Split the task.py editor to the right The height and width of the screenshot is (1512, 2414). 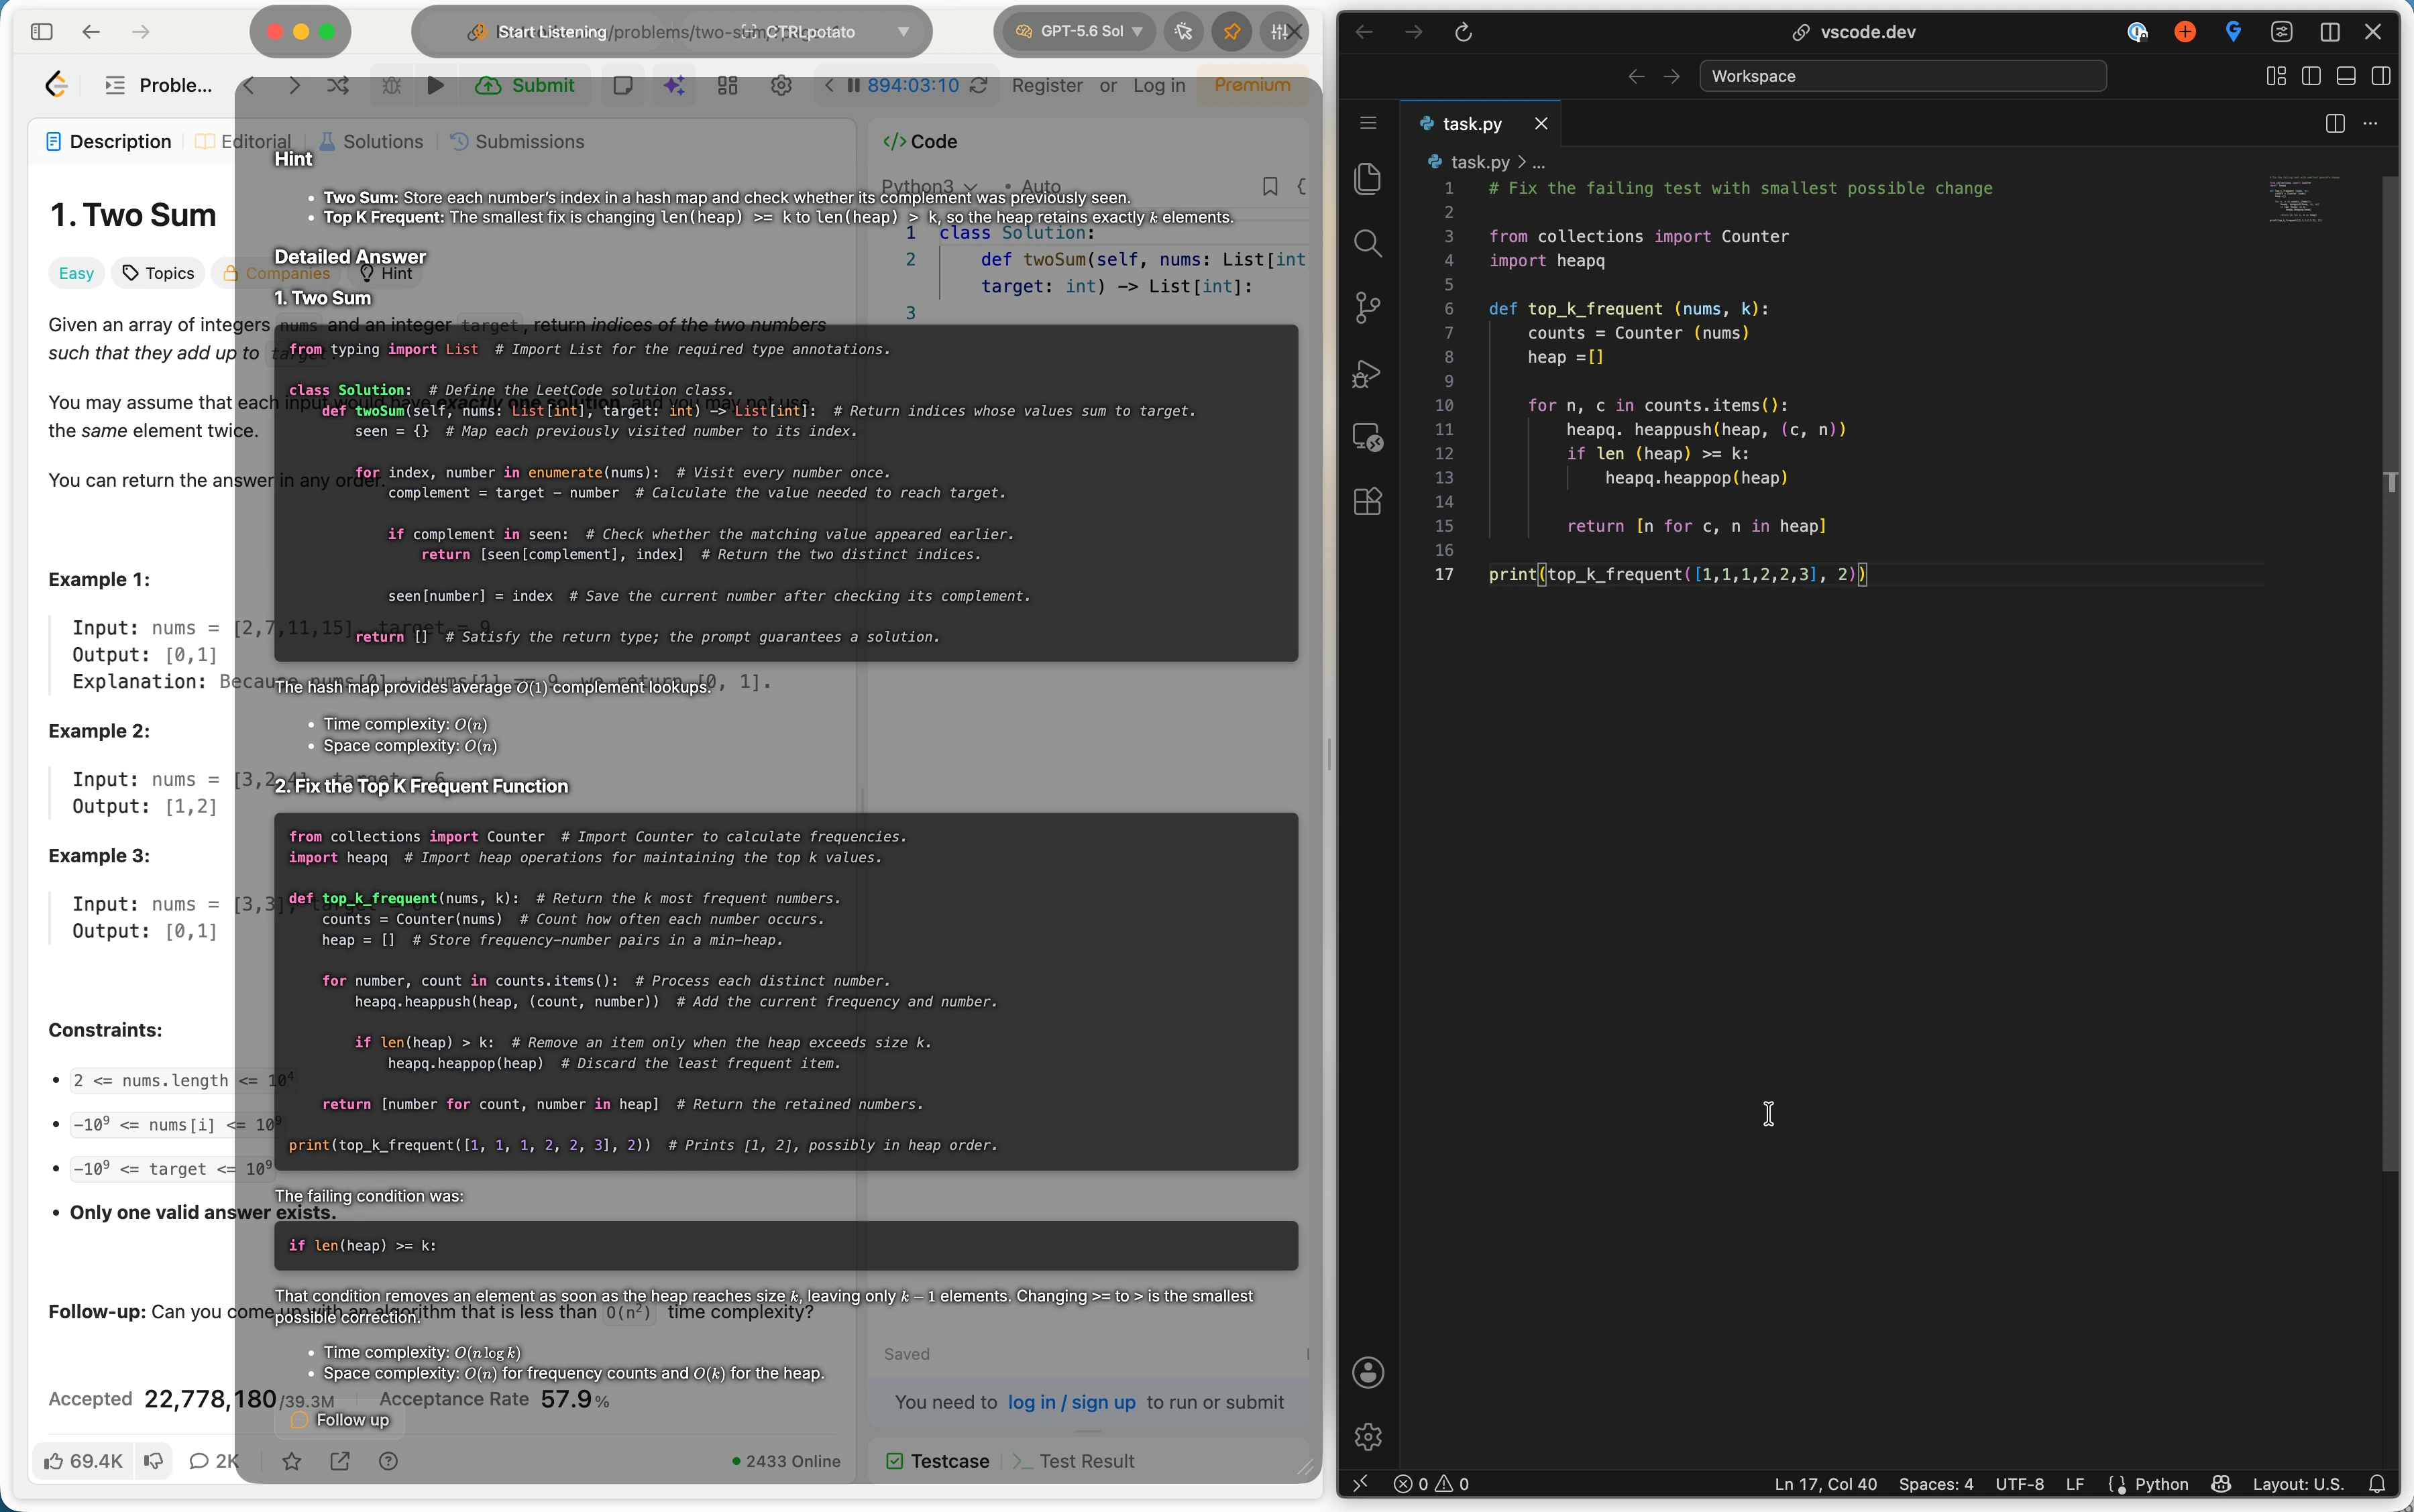2335,123
